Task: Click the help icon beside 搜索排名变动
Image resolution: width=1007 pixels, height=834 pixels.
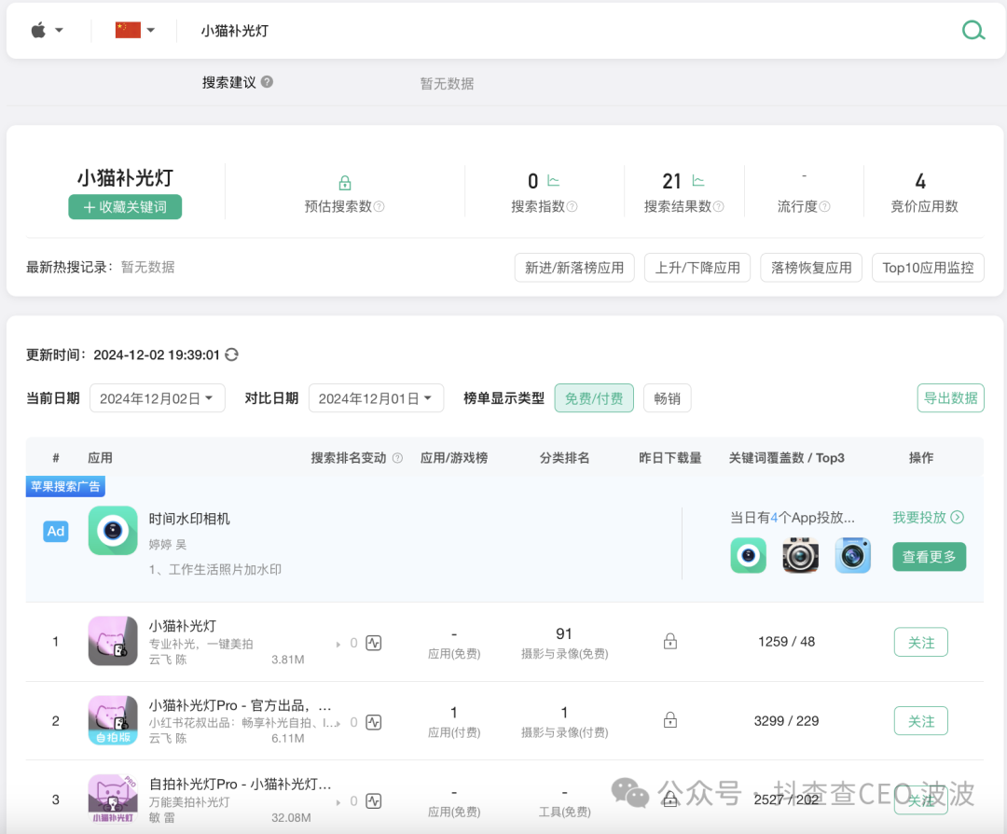Action: point(397,457)
